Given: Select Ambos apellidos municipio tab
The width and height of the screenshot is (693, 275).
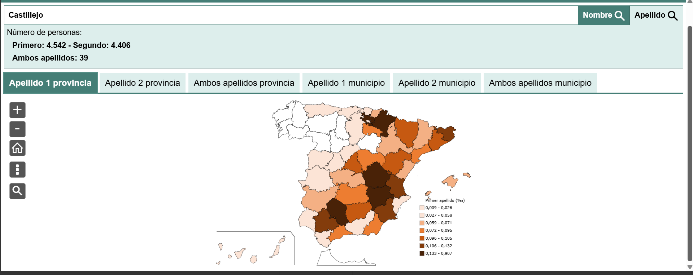Looking at the screenshot, I should click(540, 83).
